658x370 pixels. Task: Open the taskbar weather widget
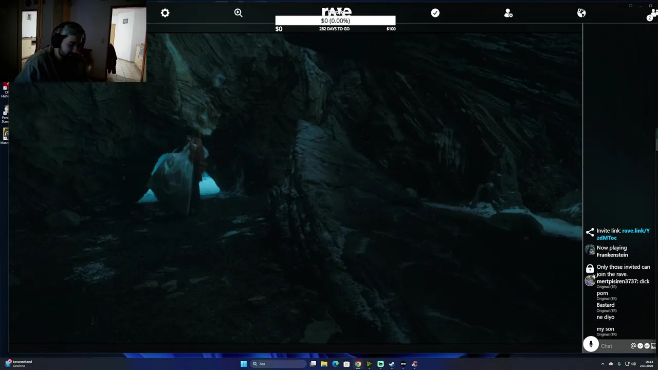(18, 364)
